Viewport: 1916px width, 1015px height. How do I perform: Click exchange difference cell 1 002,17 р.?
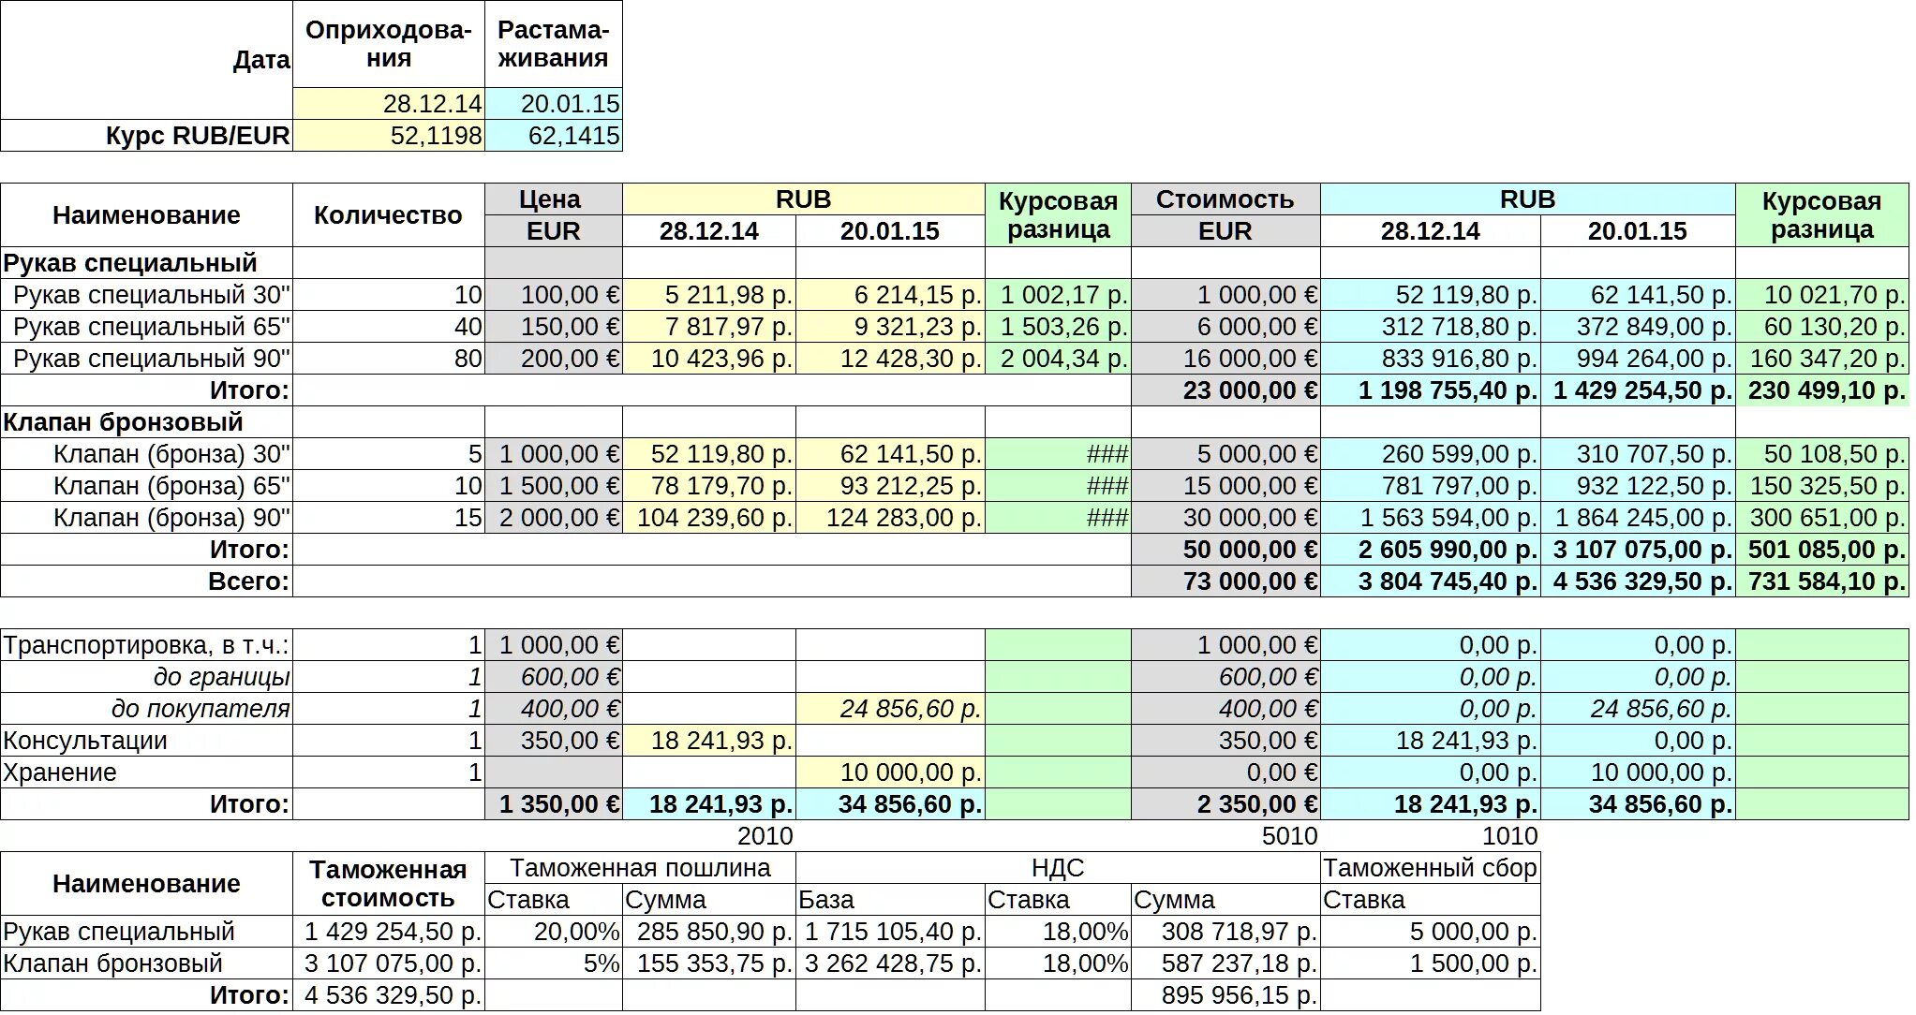1058,295
